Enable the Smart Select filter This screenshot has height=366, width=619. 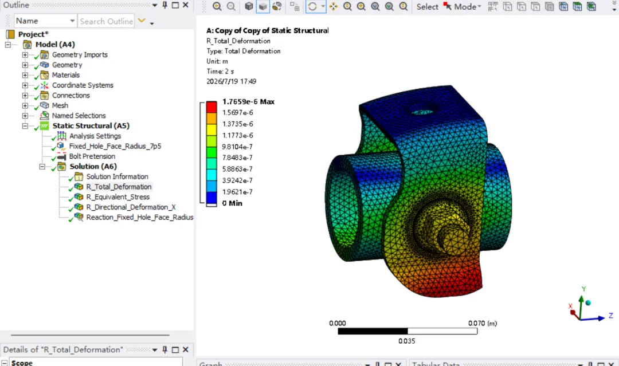(x=493, y=6)
